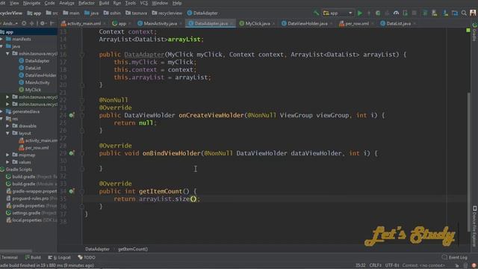Open the Android Profiler gauge icon
The height and width of the screenshot is (269, 478).
coord(396,13)
